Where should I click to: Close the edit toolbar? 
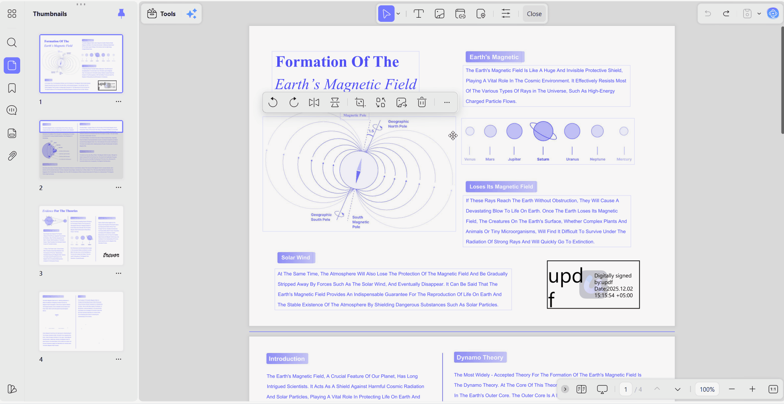[x=534, y=14]
